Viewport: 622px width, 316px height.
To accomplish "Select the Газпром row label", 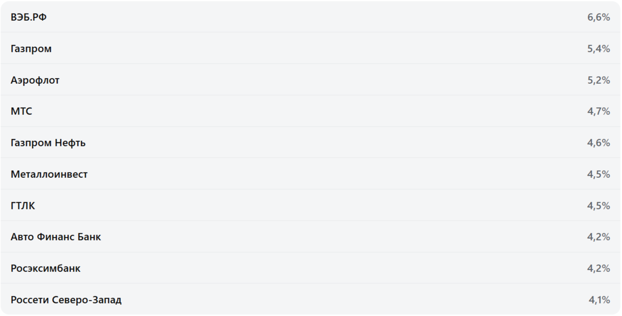I will (x=31, y=49).
